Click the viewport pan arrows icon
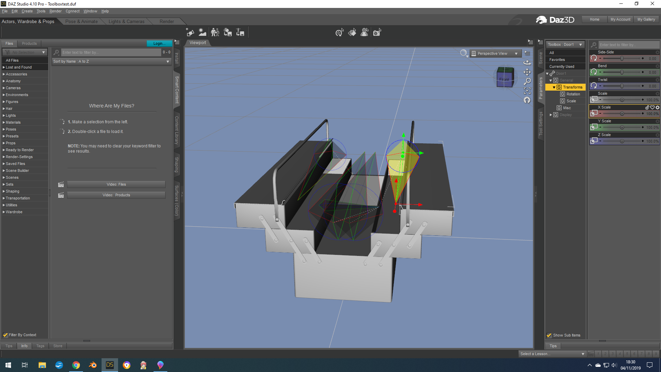Image resolution: width=661 pixels, height=372 pixels. pos(527,72)
